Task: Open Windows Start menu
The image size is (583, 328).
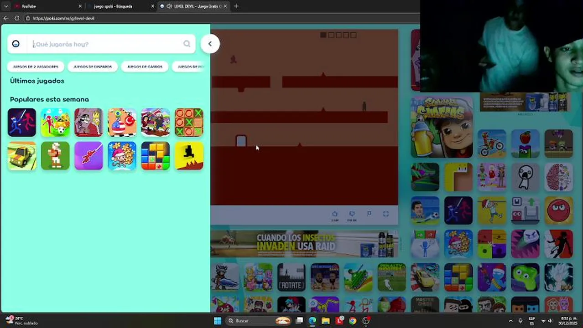Action: [x=218, y=321]
